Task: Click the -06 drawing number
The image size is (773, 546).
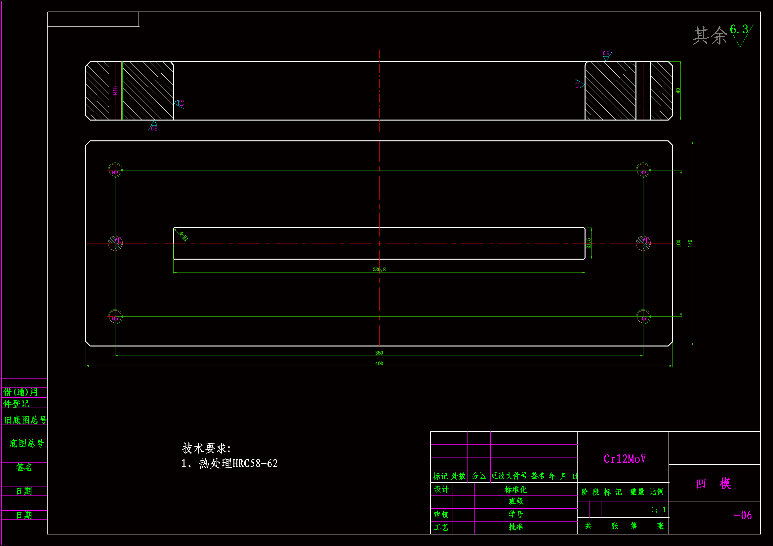Action: point(743,515)
